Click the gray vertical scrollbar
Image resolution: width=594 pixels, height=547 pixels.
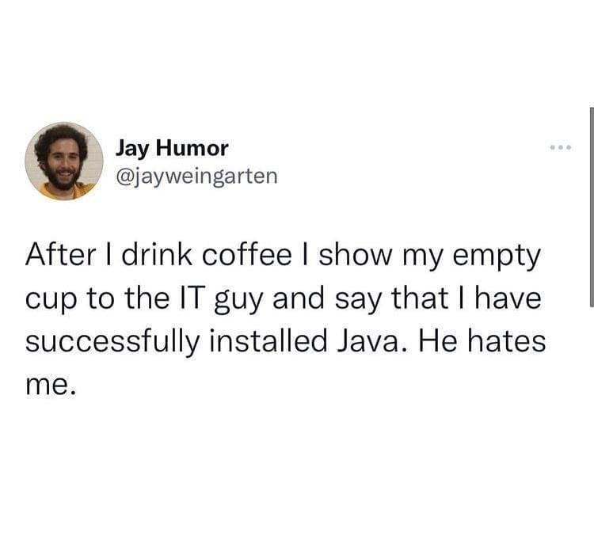point(592,207)
